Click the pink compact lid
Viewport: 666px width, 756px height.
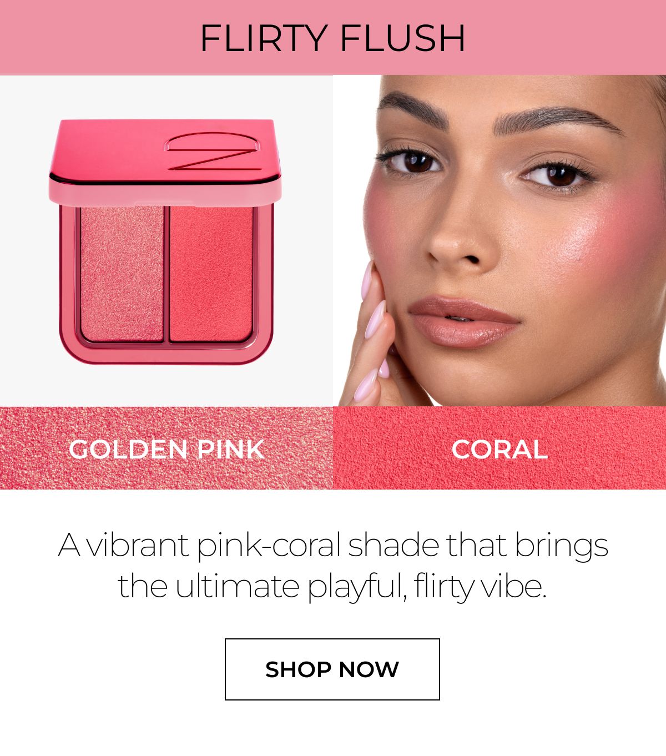(x=165, y=160)
